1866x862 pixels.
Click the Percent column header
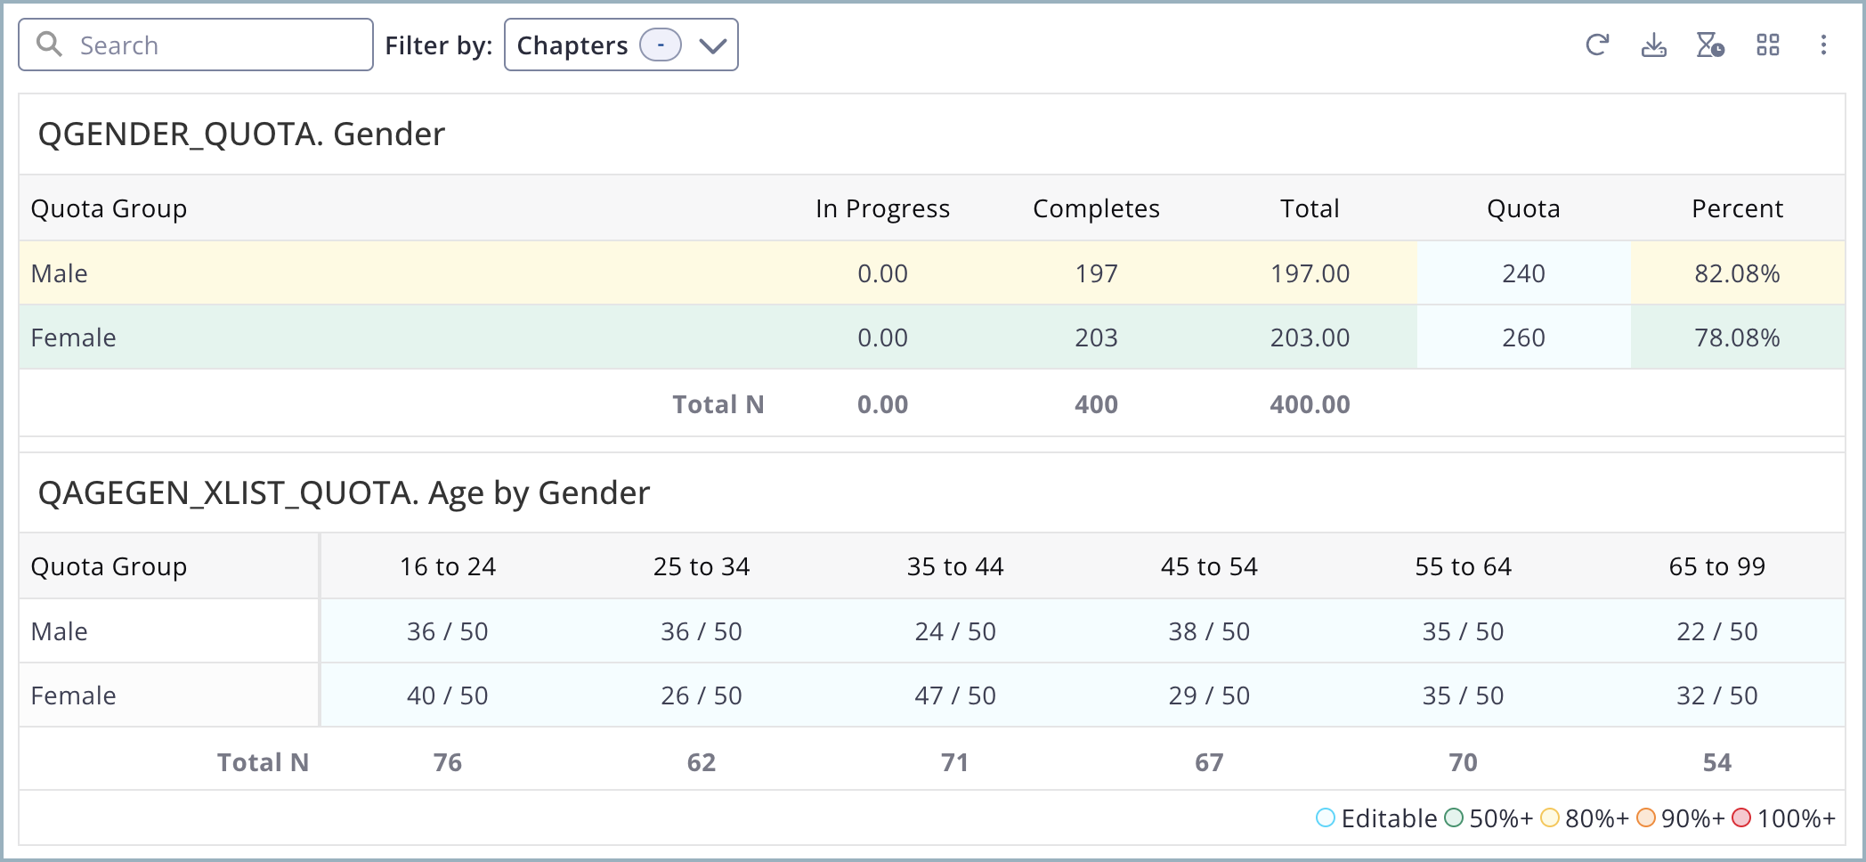click(x=1736, y=208)
